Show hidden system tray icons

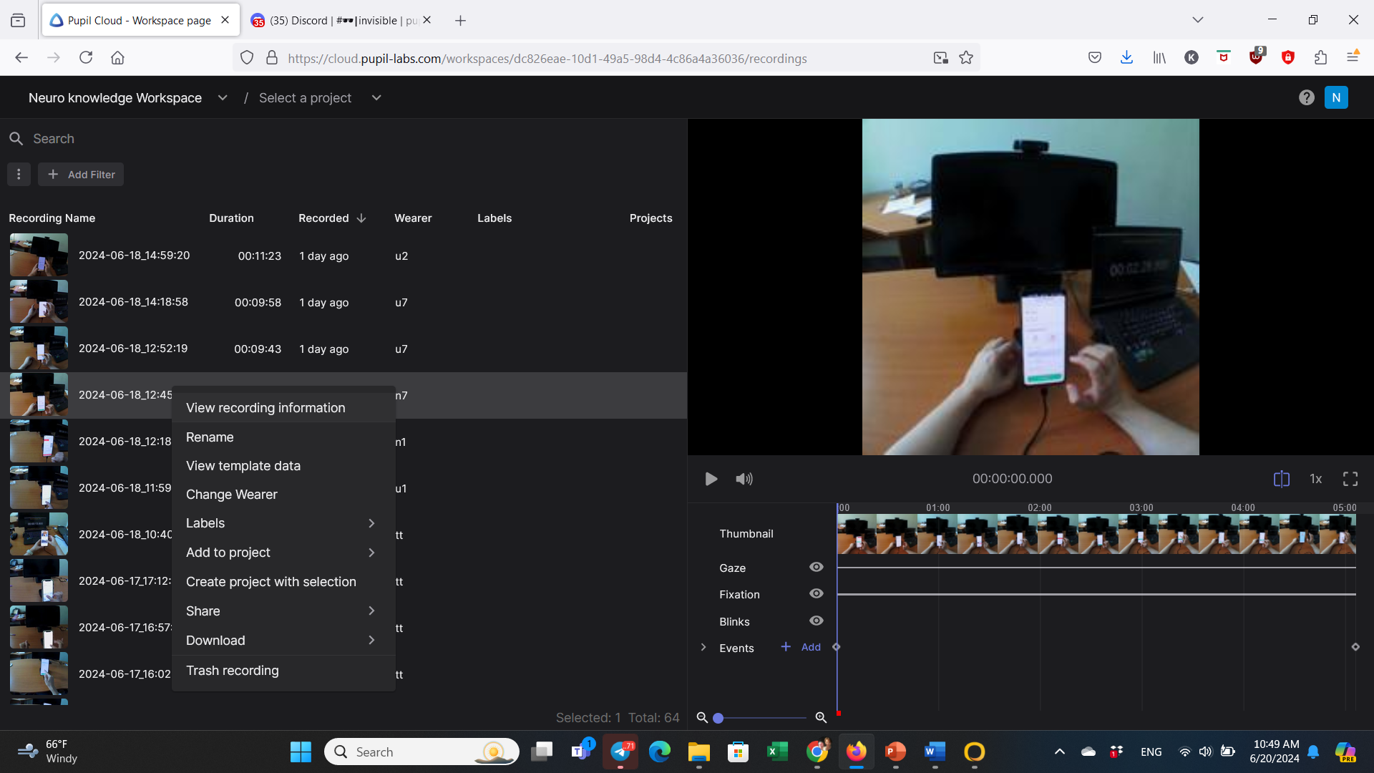pyautogui.click(x=1060, y=752)
